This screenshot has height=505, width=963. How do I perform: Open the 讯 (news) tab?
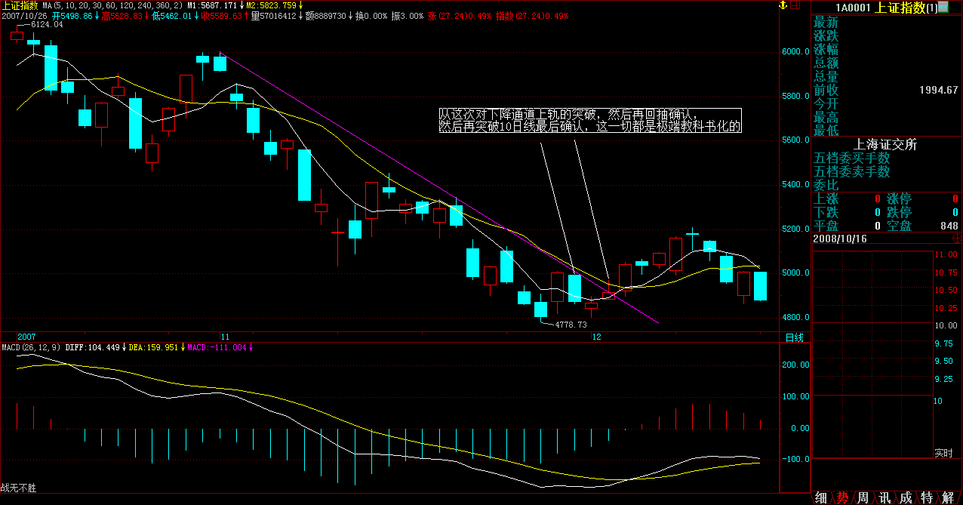click(883, 497)
